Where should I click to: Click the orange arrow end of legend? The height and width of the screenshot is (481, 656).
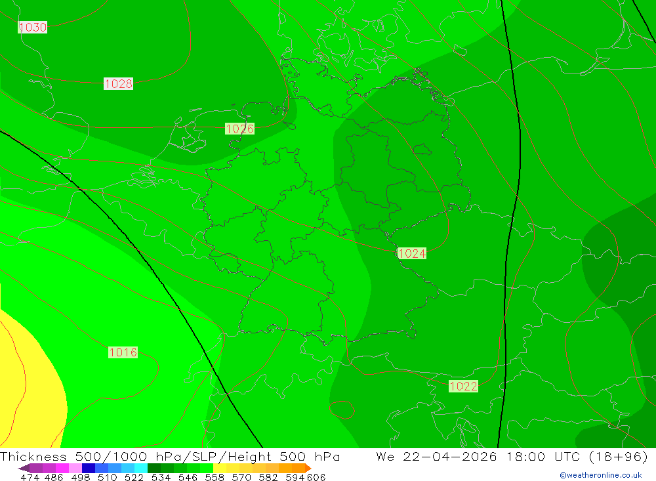coord(308,468)
